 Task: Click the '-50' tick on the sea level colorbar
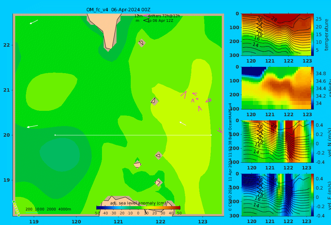coord(97,213)
